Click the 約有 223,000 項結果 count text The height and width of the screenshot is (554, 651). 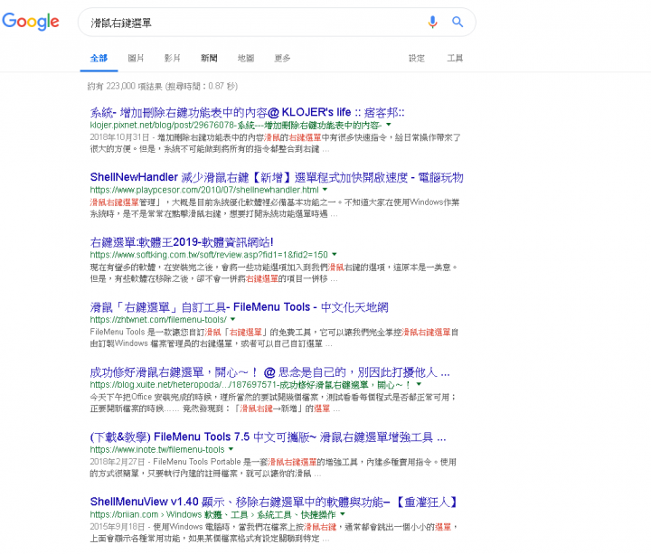point(163,86)
